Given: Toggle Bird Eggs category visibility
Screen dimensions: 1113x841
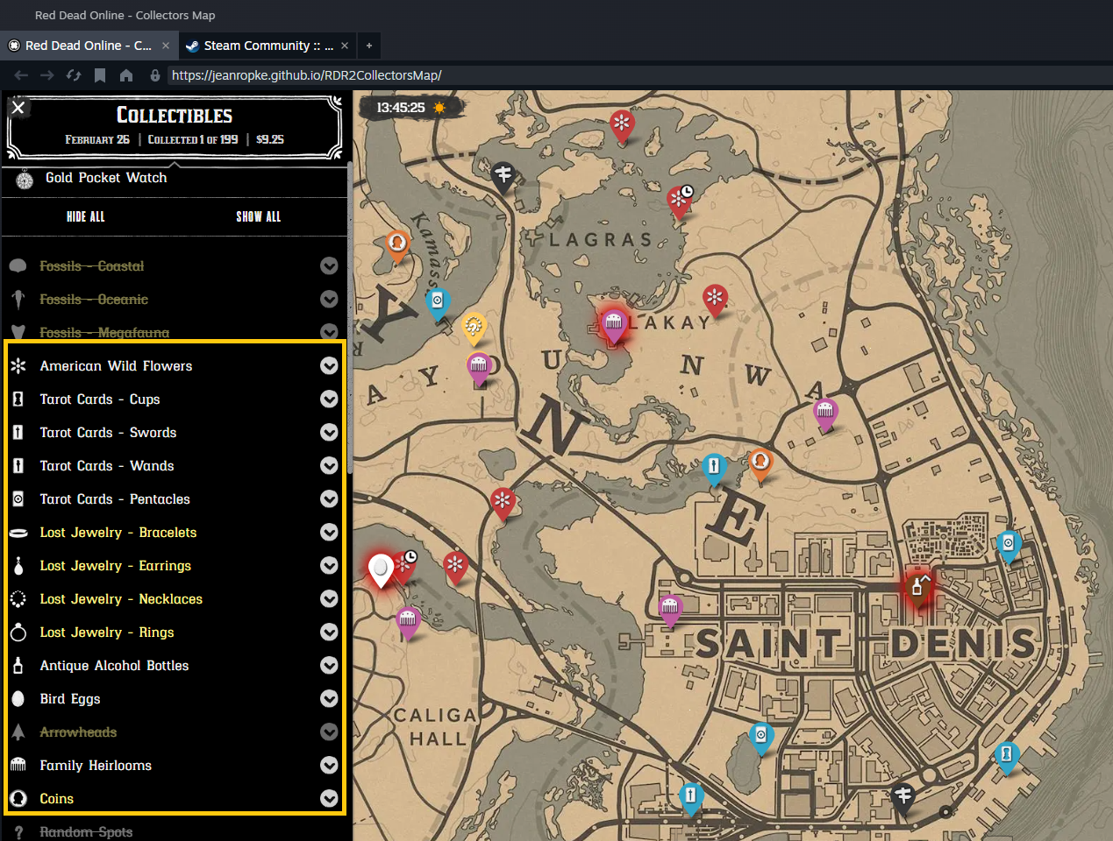Looking at the screenshot, I should coord(70,699).
